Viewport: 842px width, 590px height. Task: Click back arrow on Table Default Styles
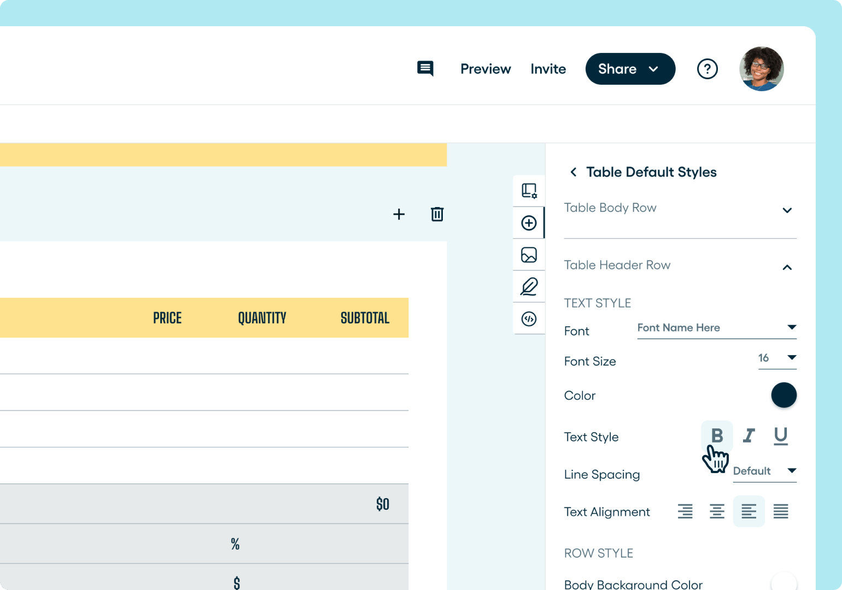(x=573, y=172)
